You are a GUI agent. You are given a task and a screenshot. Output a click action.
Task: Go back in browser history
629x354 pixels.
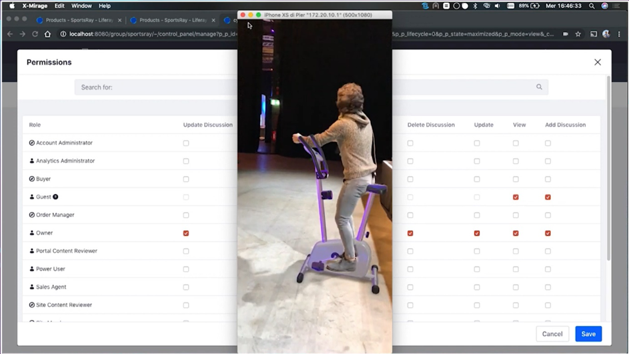[x=10, y=34]
